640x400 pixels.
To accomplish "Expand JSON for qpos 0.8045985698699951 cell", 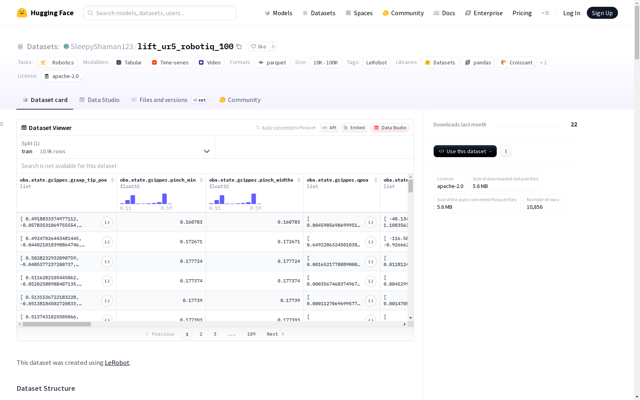I will click(x=371, y=222).
